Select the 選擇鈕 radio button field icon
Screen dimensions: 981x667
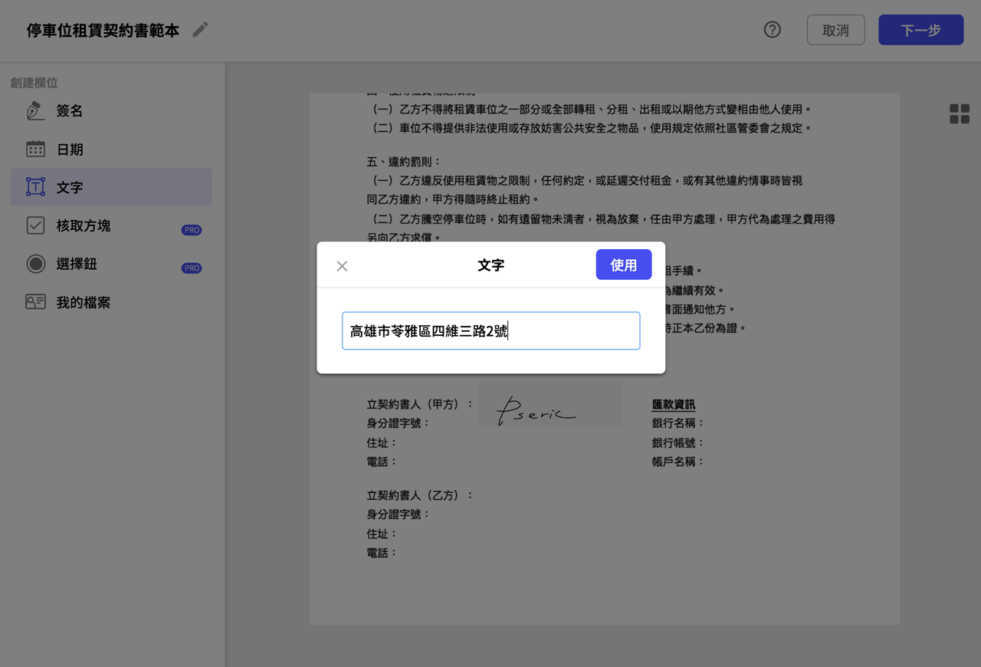pyautogui.click(x=35, y=264)
